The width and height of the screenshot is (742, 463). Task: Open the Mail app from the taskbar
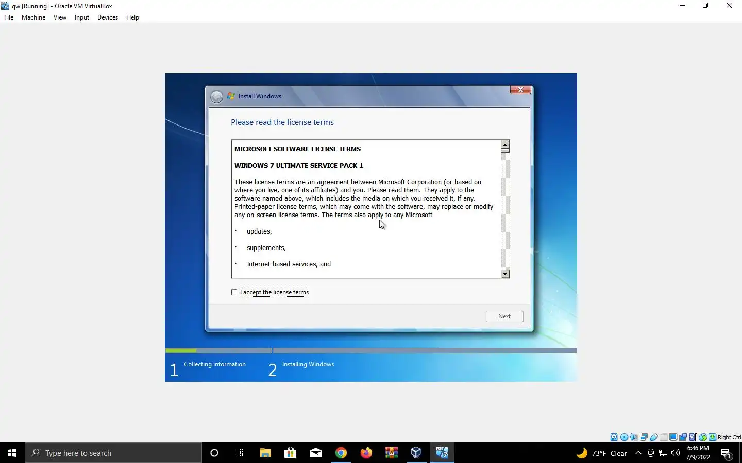coord(315,453)
